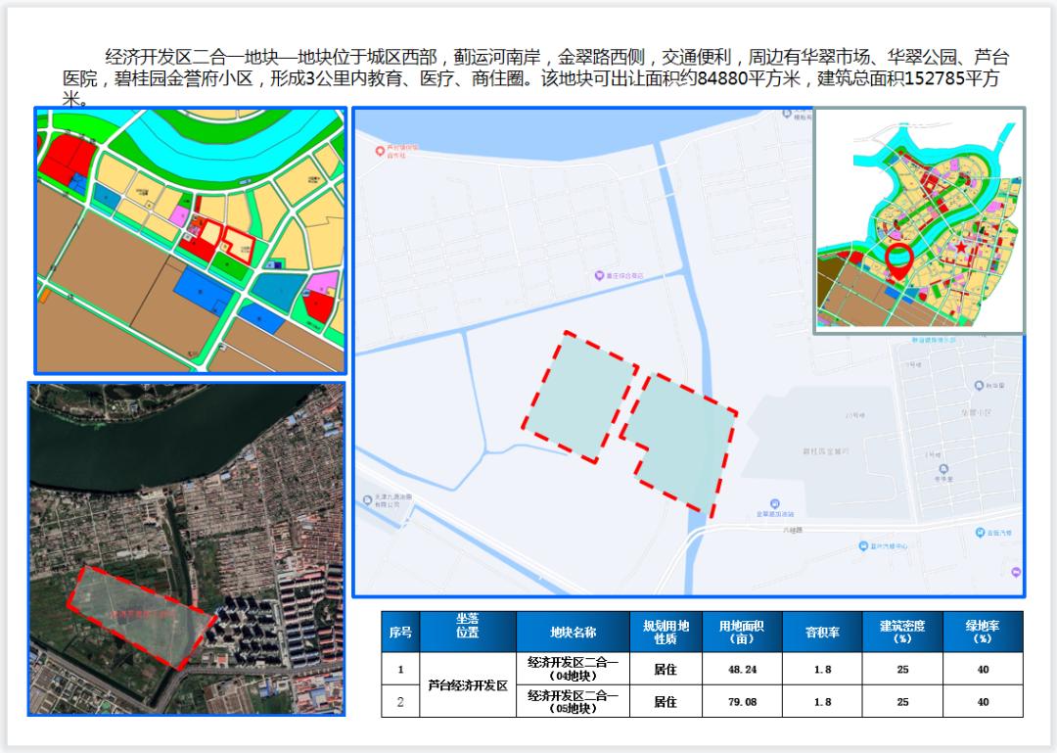This screenshot has height=753, width=1057.
Task: Click the 容积率 column header
Action: pos(824,633)
